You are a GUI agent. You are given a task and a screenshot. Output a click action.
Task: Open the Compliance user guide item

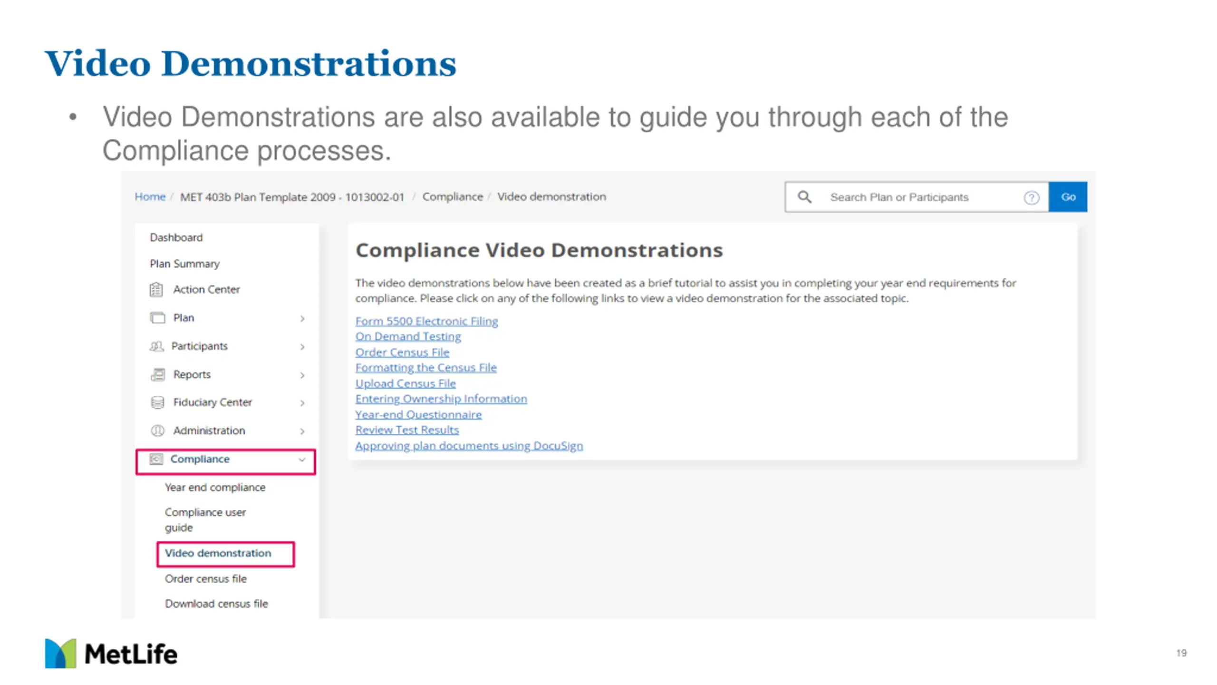coord(205,519)
